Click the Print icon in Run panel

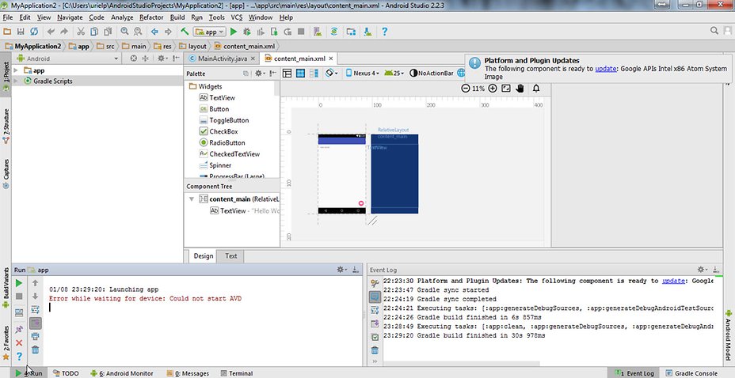35,336
